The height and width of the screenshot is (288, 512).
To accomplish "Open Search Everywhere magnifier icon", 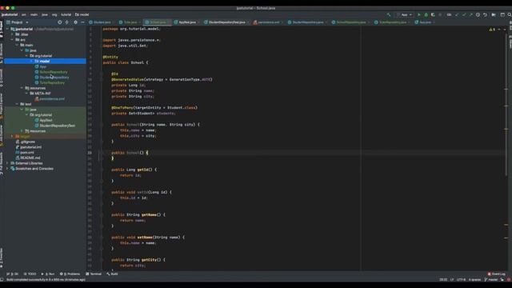I will (x=510, y=14).
